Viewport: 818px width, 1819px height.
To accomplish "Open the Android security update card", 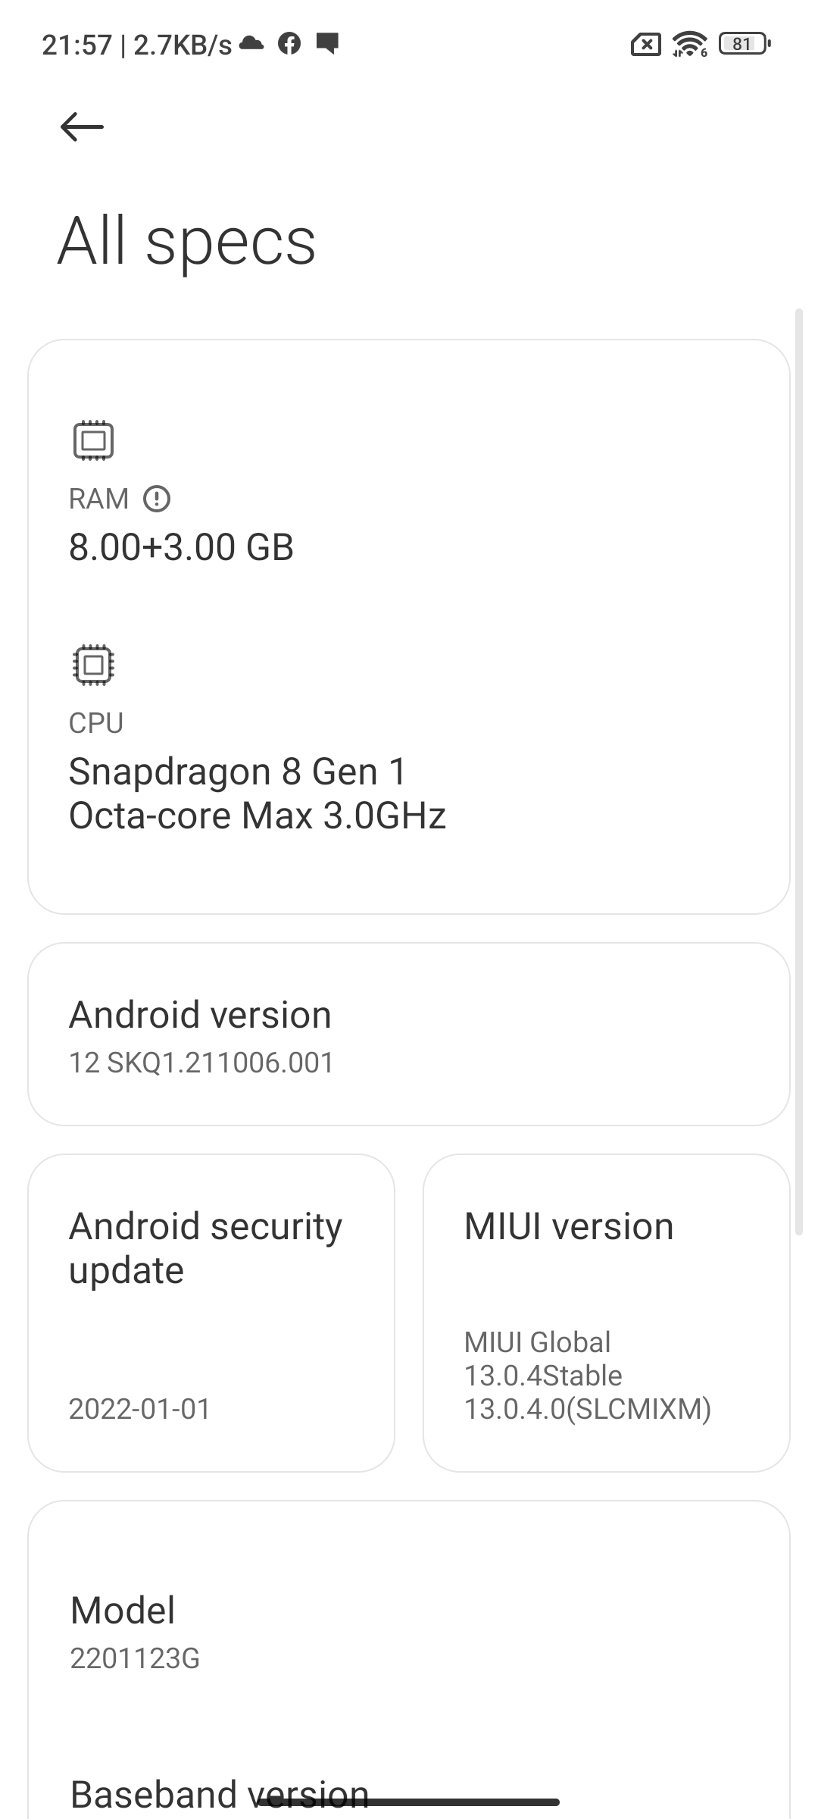I will 211,1313.
